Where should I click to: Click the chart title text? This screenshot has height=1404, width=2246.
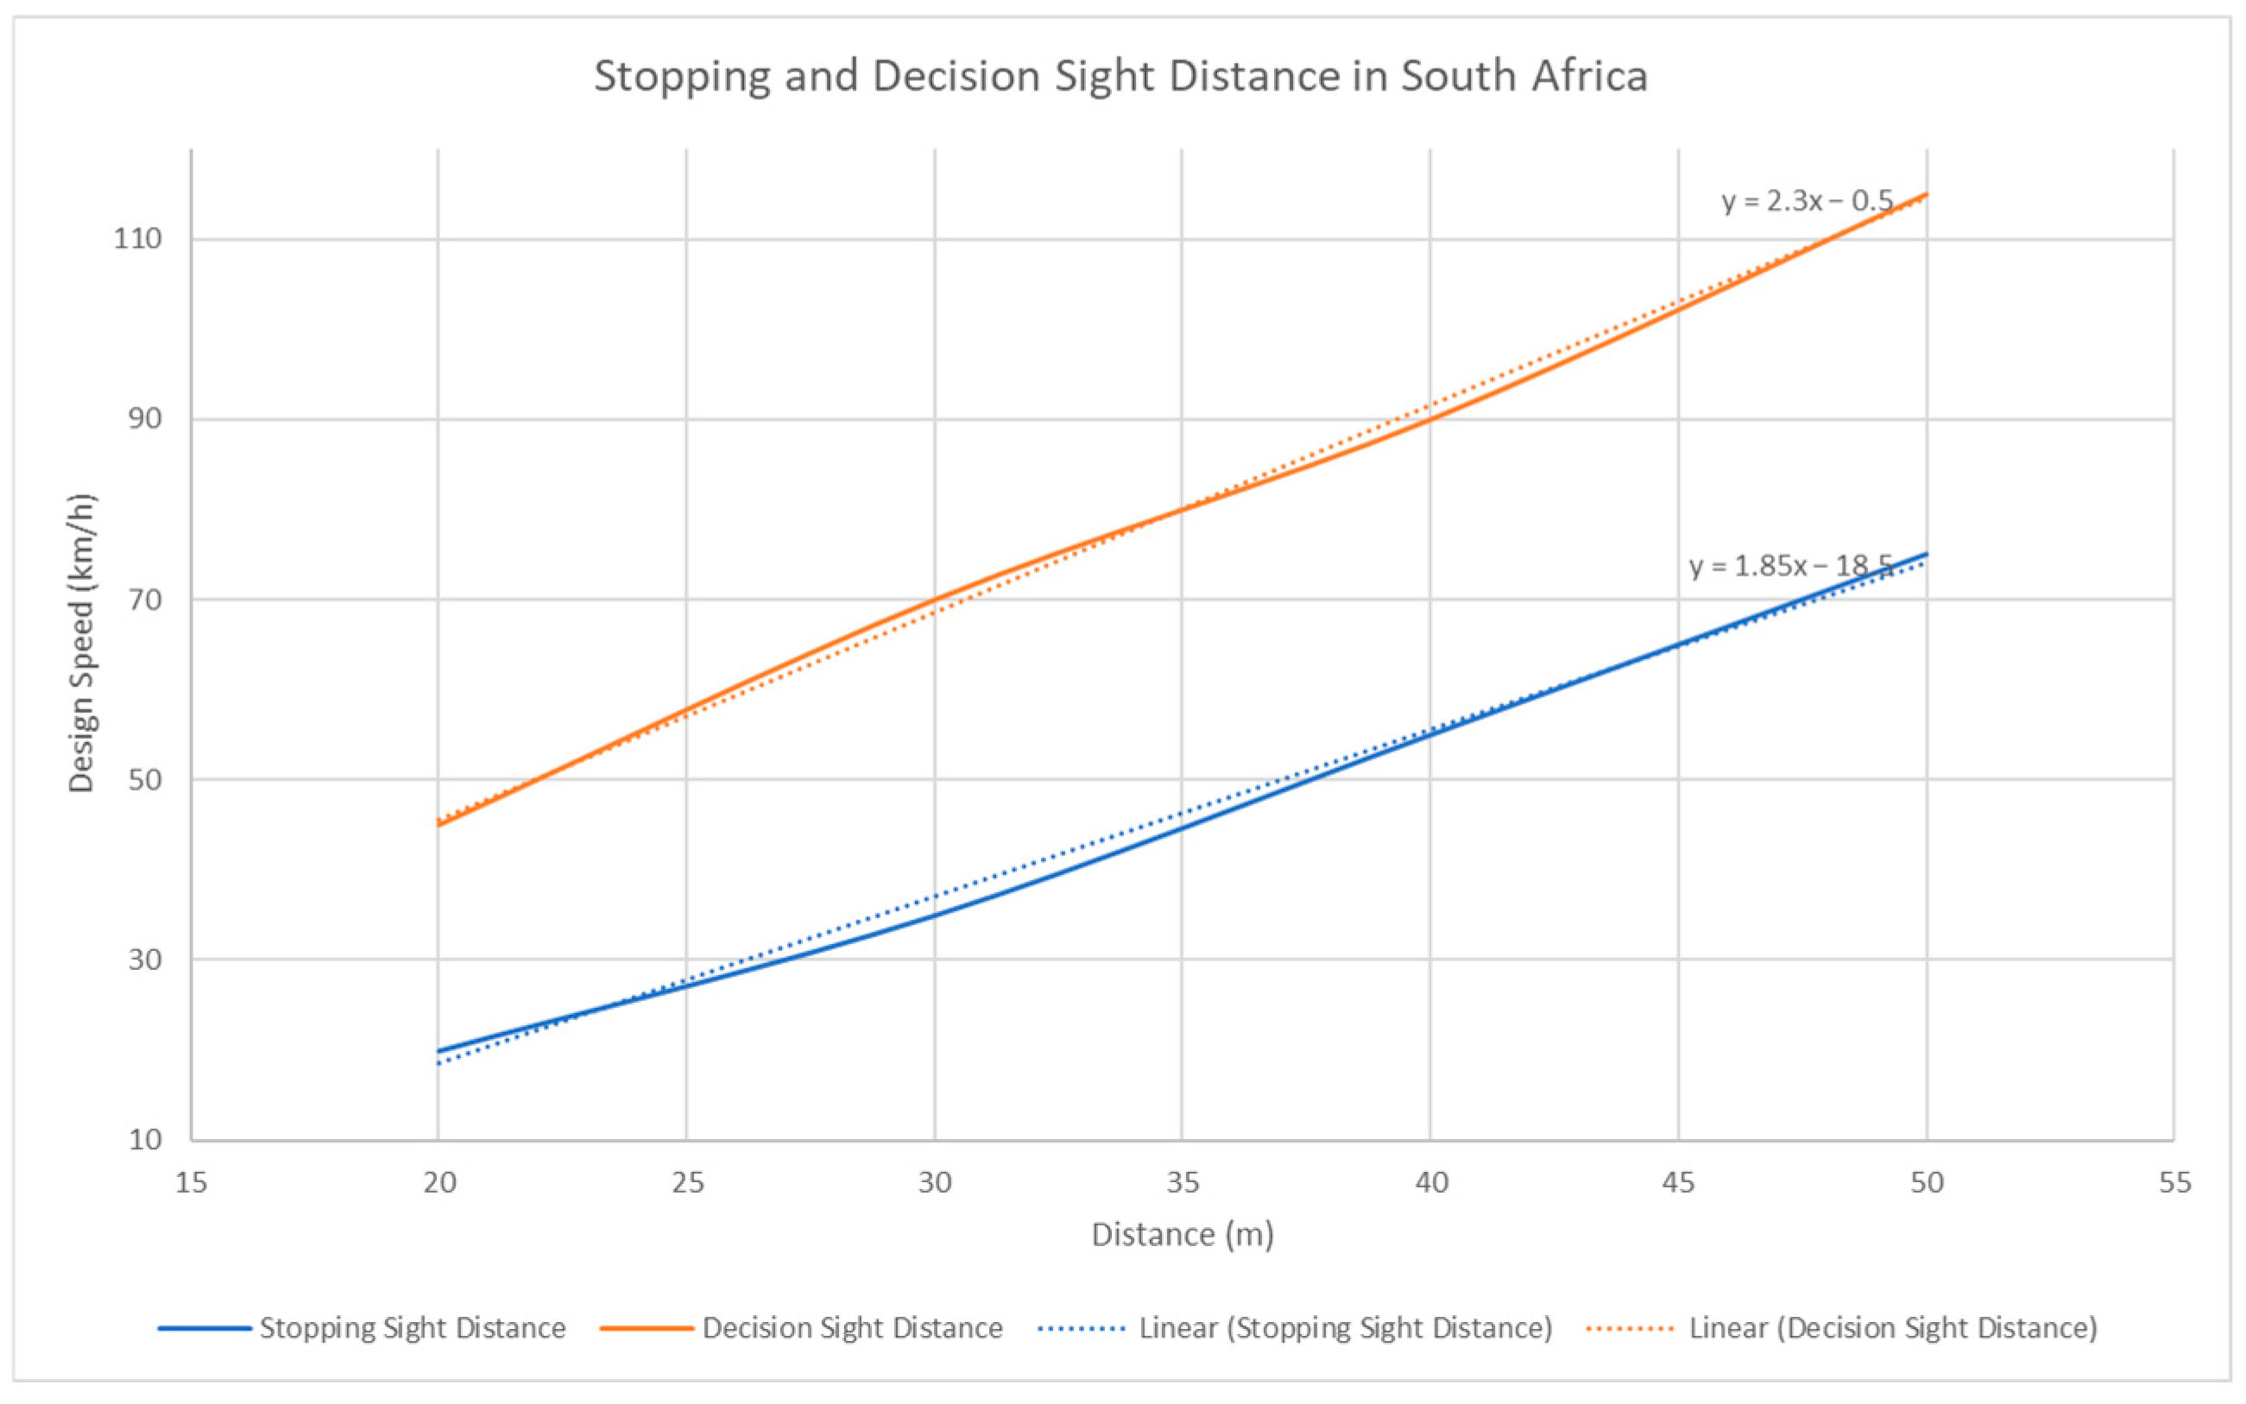point(1120,76)
